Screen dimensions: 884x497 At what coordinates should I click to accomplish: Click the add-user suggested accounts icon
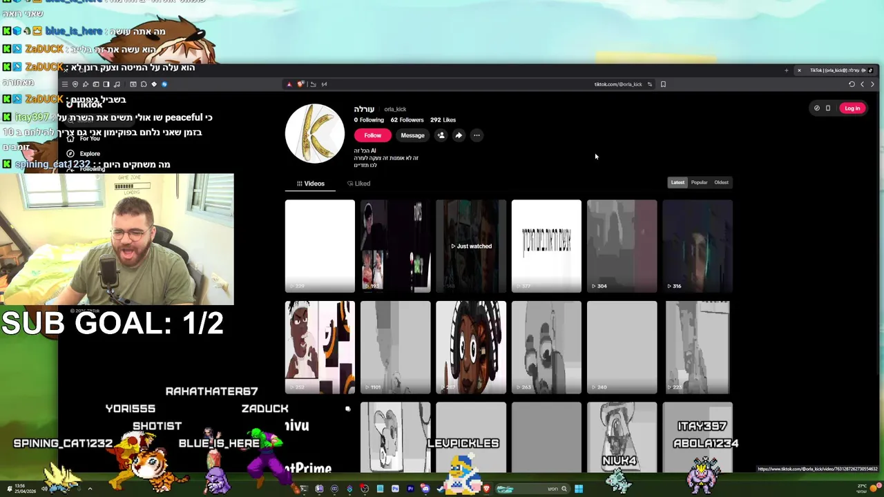click(441, 135)
